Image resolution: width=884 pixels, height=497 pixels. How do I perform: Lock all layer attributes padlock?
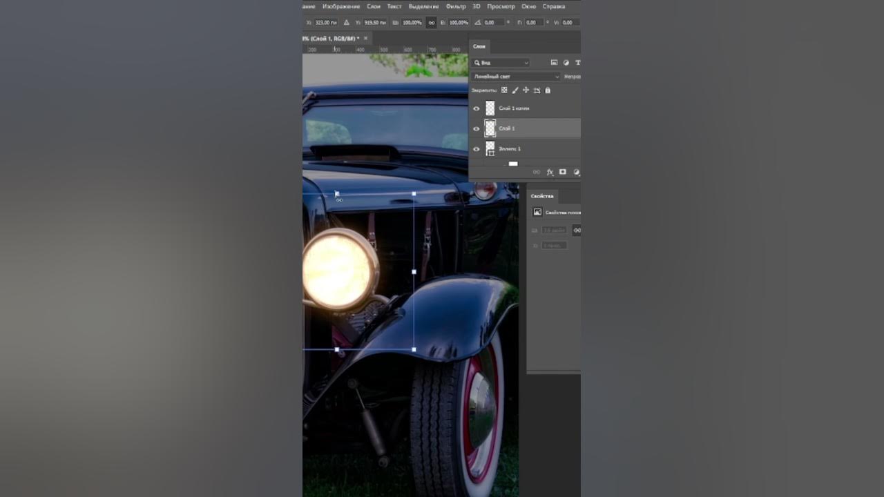(548, 90)
